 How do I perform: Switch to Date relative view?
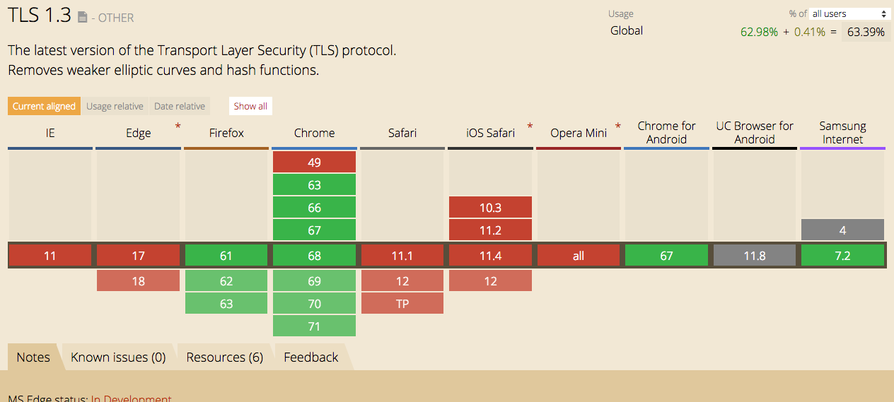point(180,106)
